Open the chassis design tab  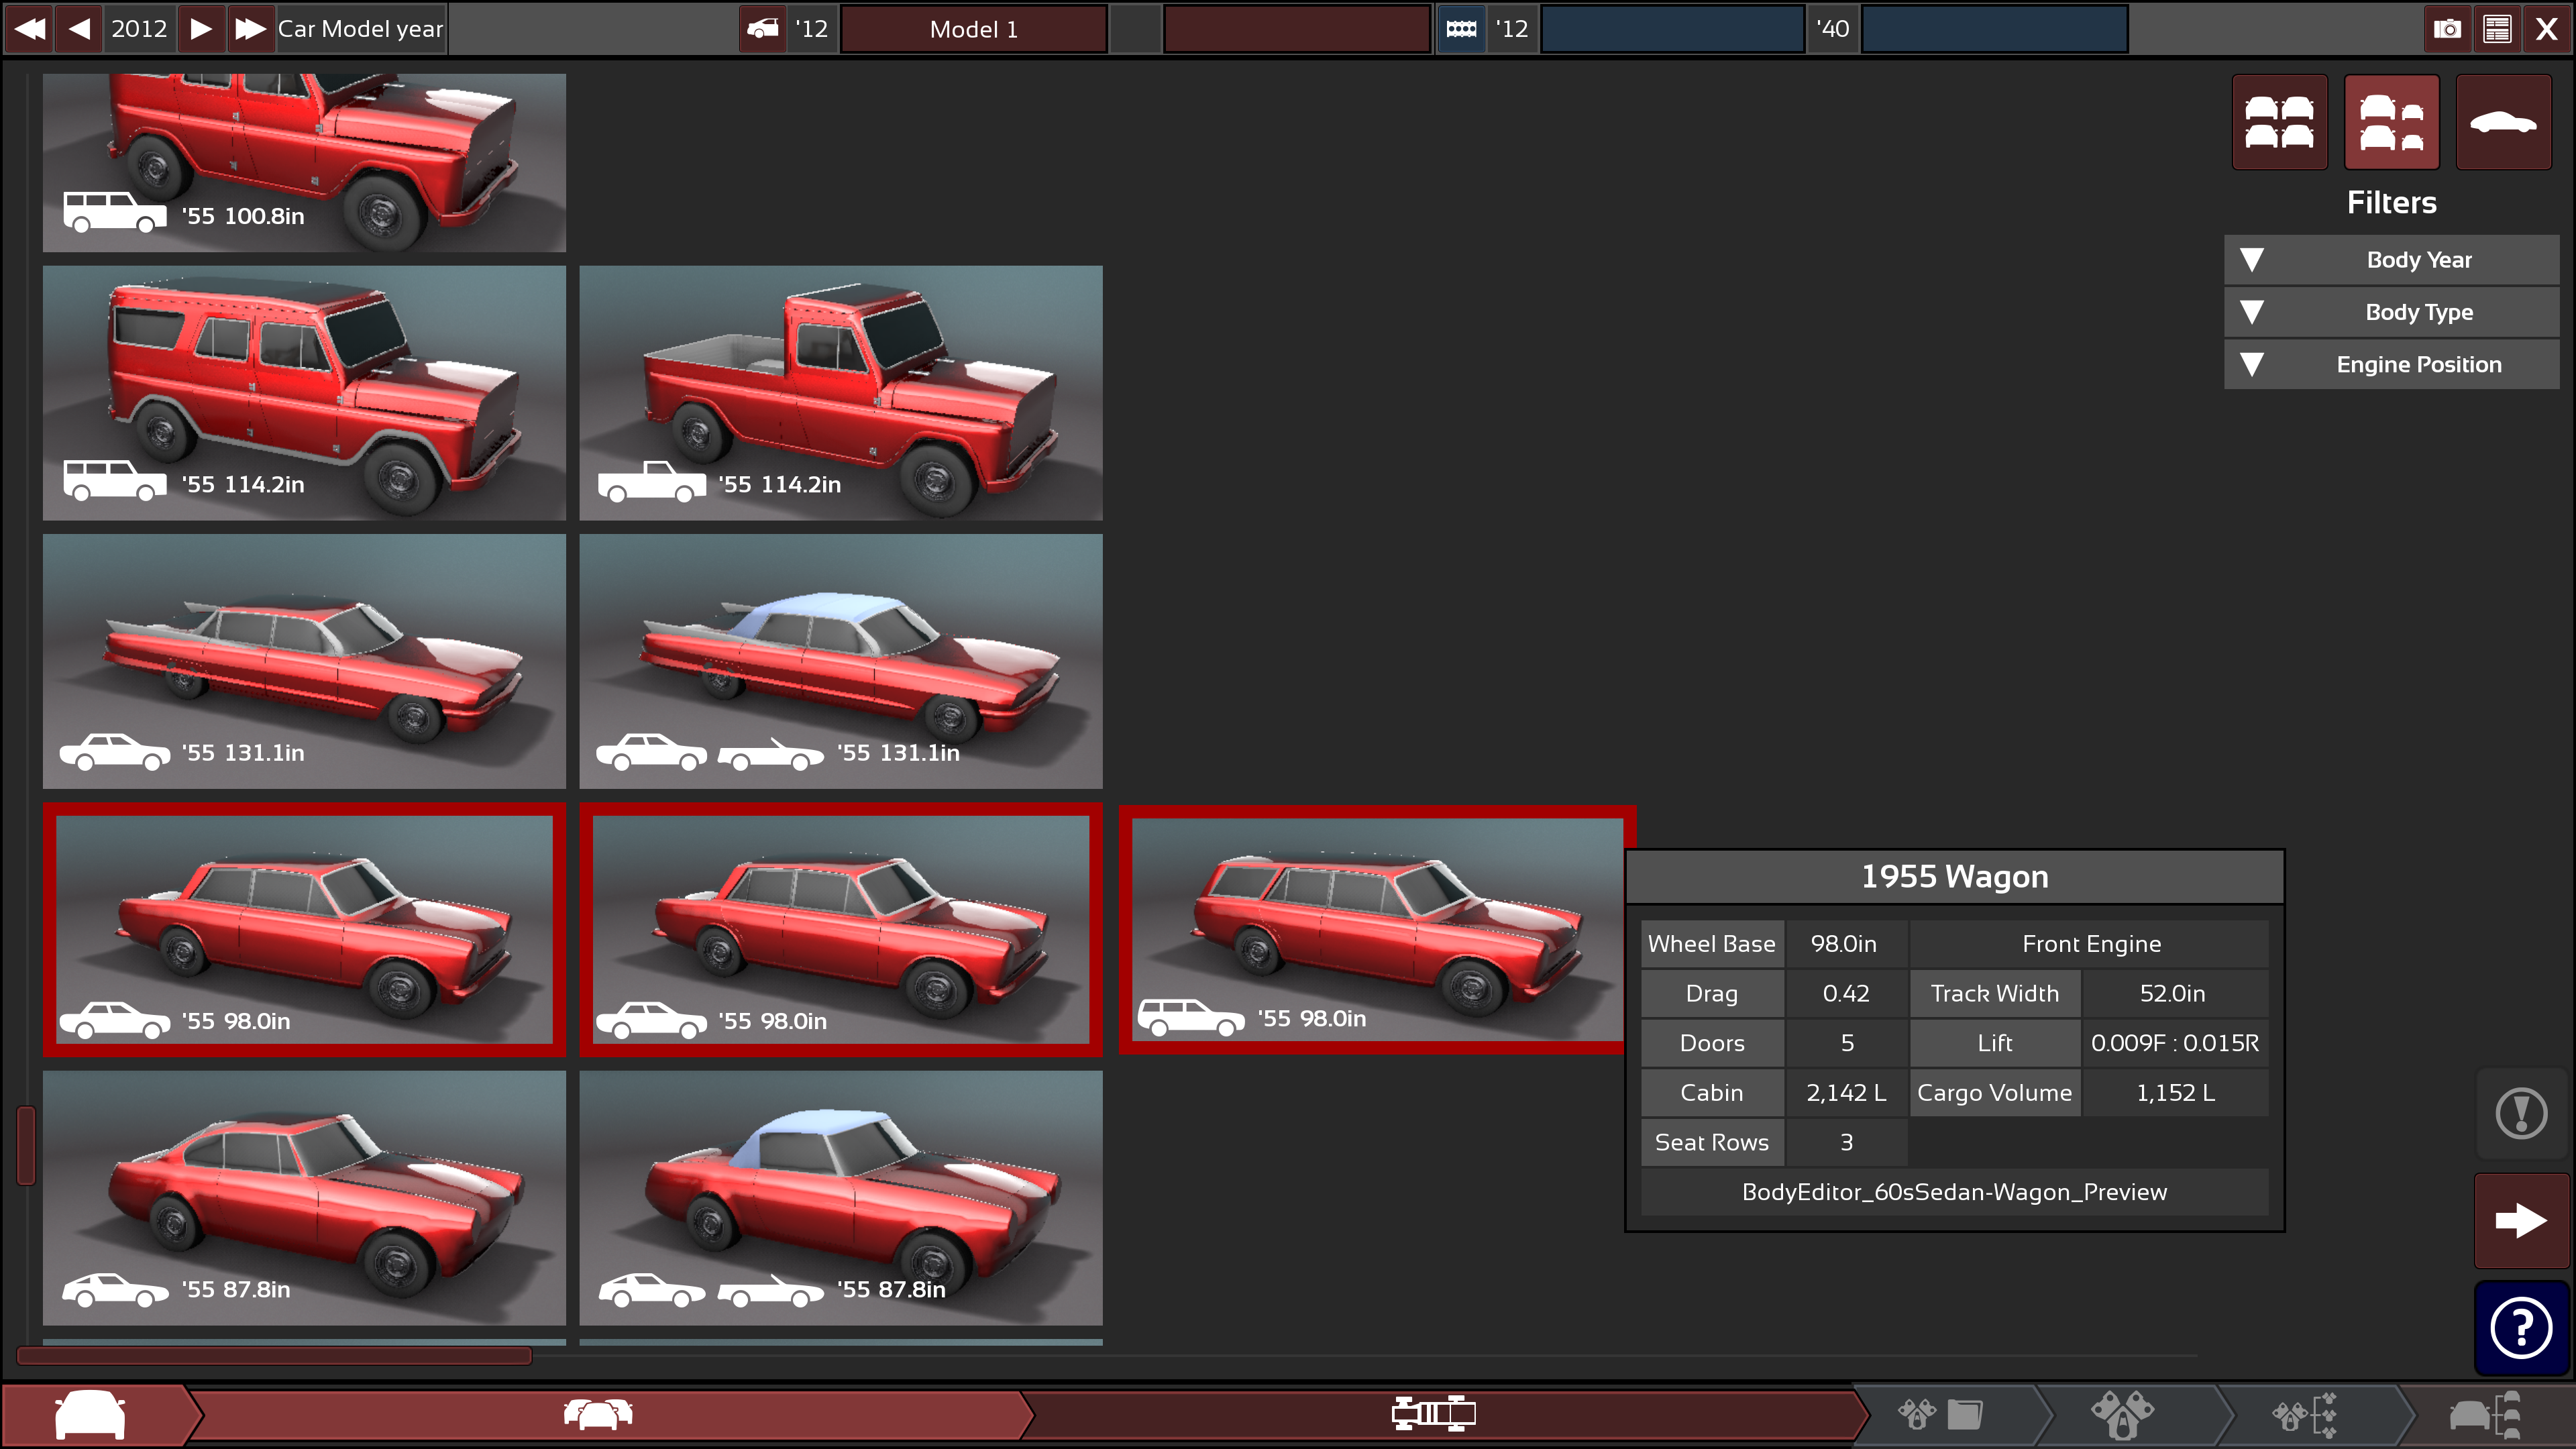click(1433, 1415)
